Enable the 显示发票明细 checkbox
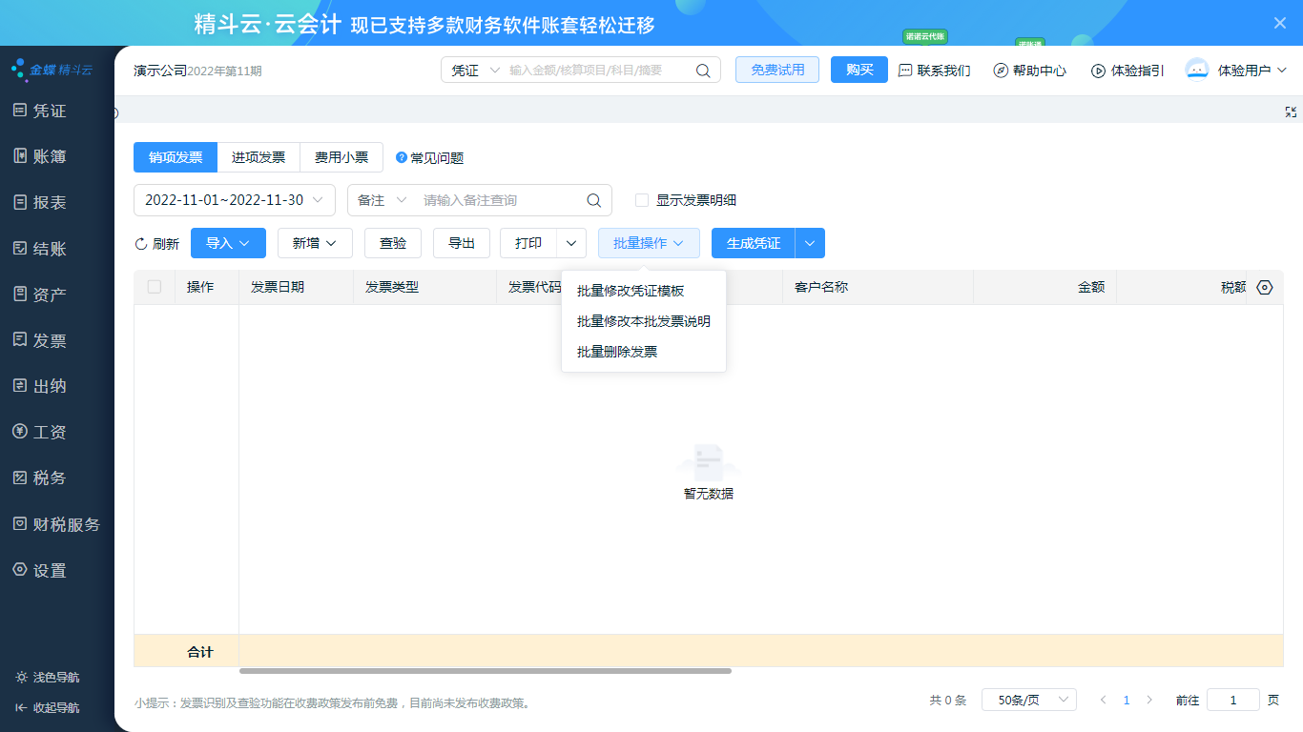 pyautogui.click(x=642, y=200)
